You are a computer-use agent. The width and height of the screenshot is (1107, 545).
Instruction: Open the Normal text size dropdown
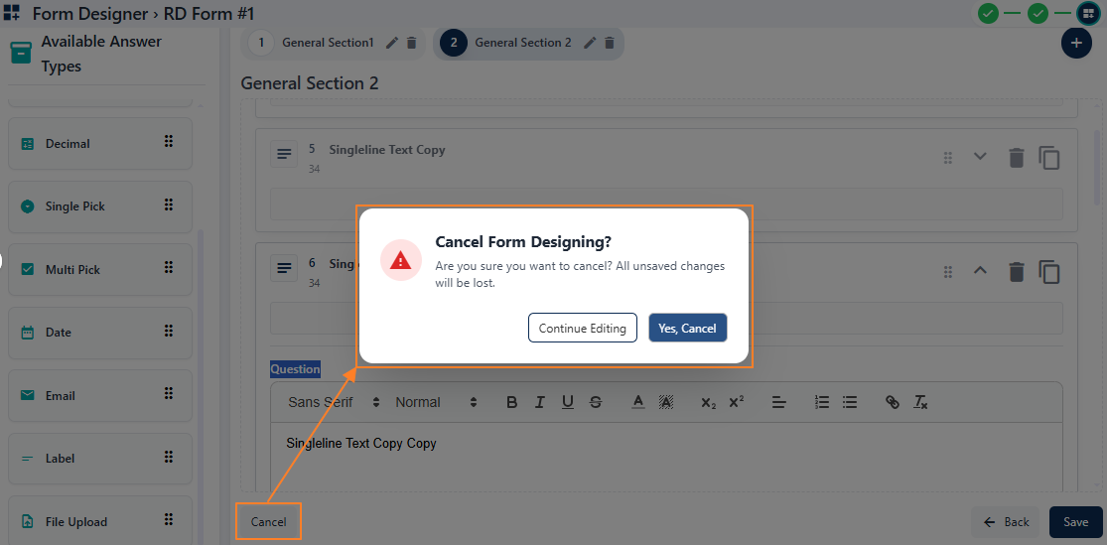[436, 402]
